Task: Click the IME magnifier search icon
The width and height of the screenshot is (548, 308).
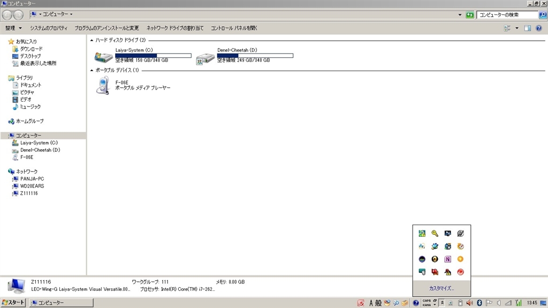Action: (x=396, y=303)
